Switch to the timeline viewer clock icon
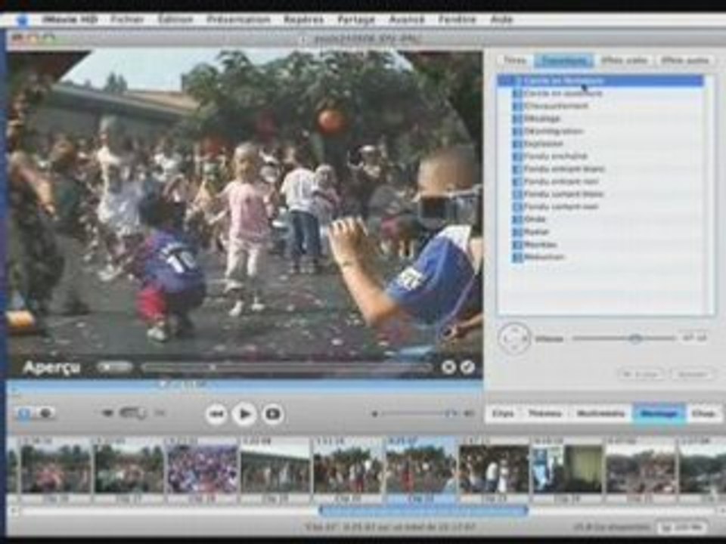Image resolution: width=726 pixels, height=544 pixels. click(45, 413)
